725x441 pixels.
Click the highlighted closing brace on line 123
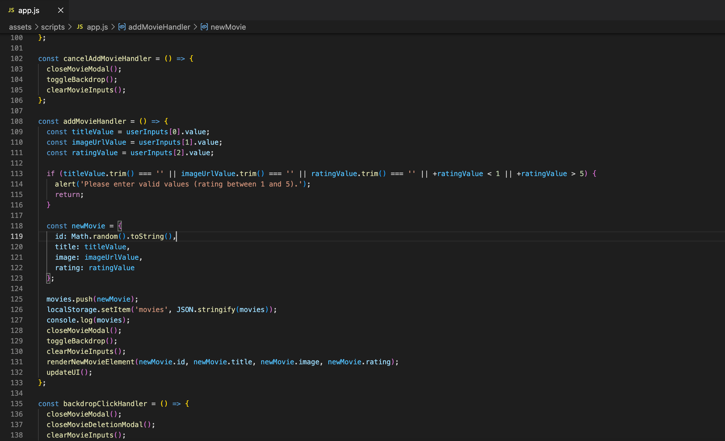click(49, 278)
